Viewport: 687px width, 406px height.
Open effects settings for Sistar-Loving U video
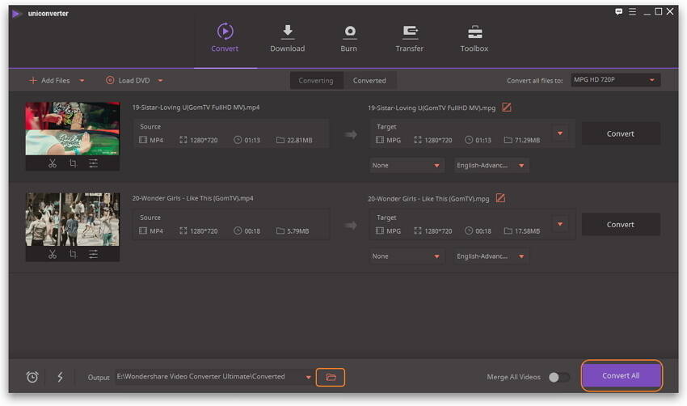93,163
